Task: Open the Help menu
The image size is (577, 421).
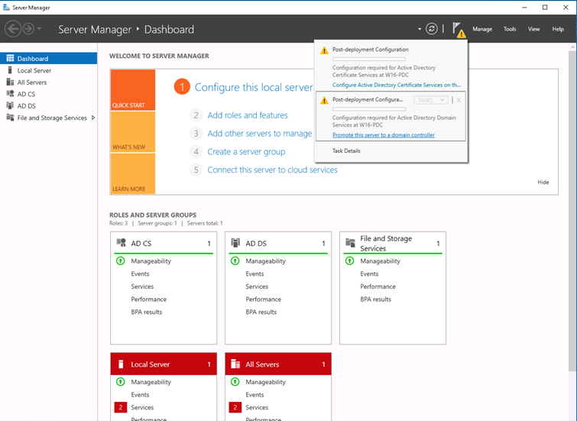Action: 558,29
